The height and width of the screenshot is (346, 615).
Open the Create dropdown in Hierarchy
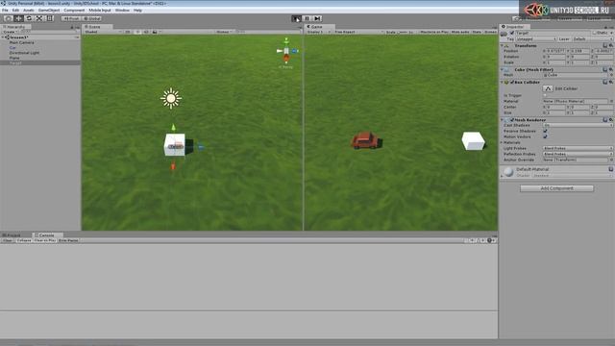[x=10, y=32]
